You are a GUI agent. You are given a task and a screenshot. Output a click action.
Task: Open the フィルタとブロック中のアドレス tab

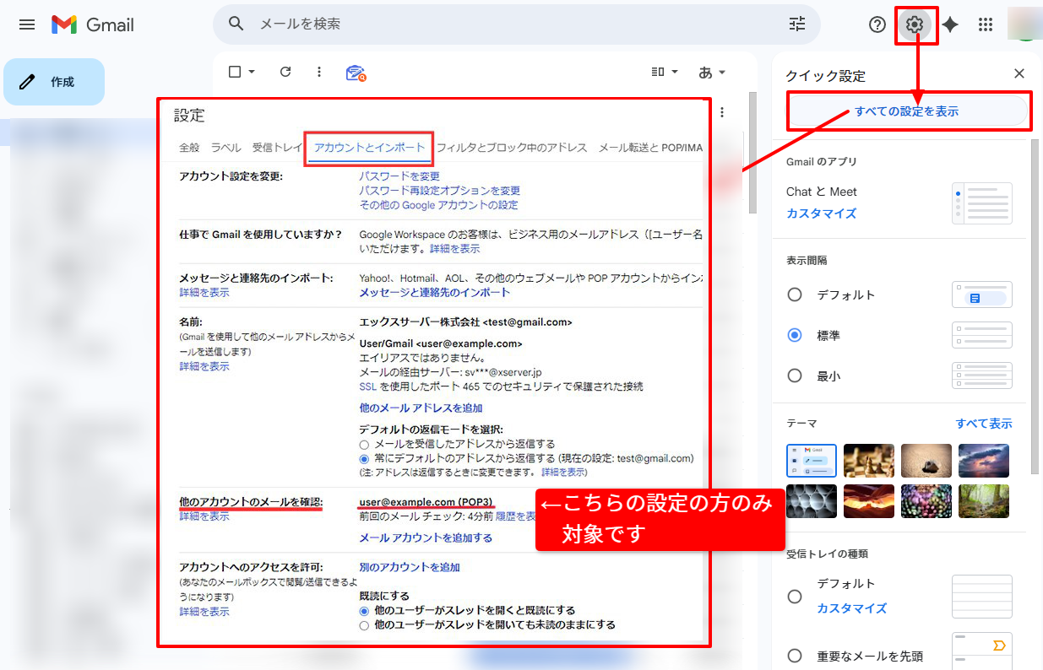511,148
